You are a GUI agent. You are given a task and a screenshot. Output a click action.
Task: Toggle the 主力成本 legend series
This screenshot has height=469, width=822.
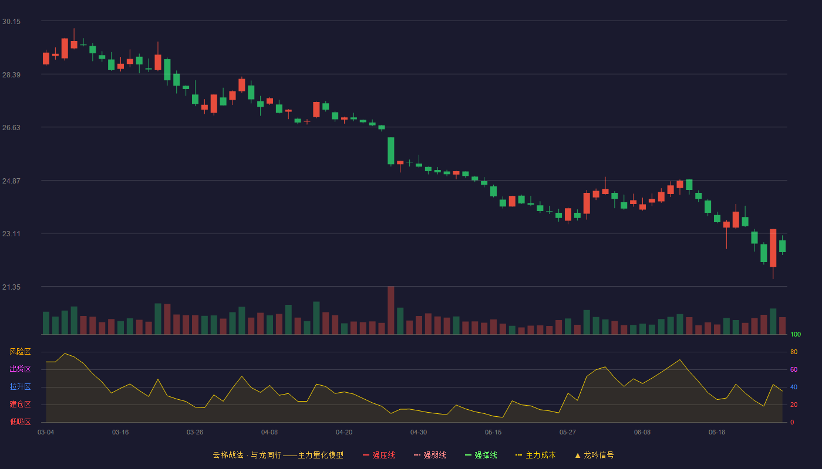535,455
